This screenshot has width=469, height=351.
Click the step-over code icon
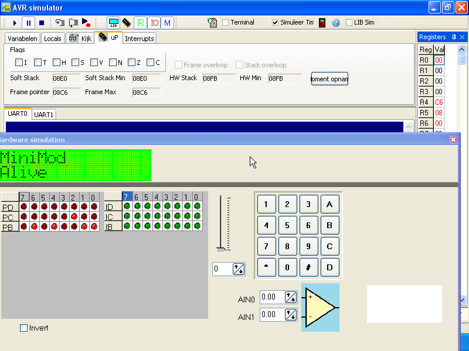[73, 23]
